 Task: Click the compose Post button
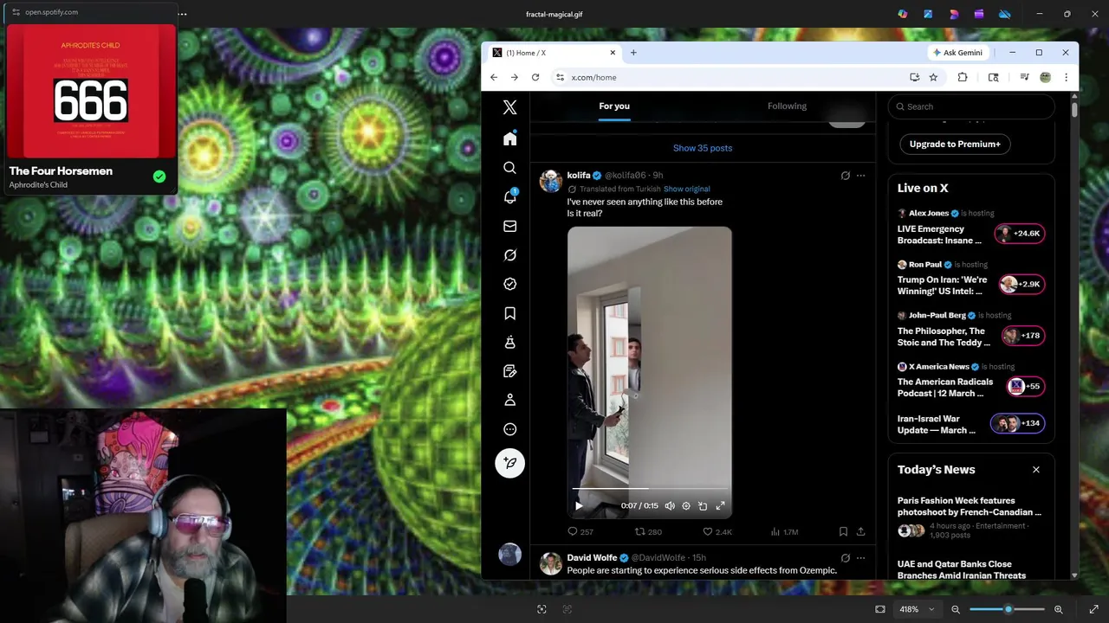point(509,463)
